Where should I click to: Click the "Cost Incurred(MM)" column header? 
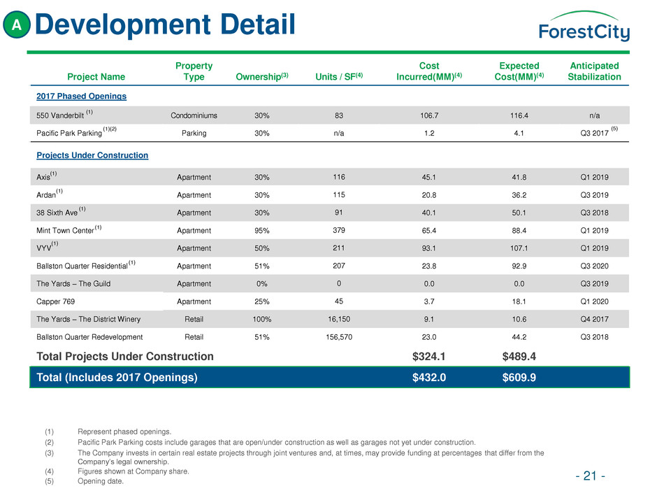[x=429, y=71]
